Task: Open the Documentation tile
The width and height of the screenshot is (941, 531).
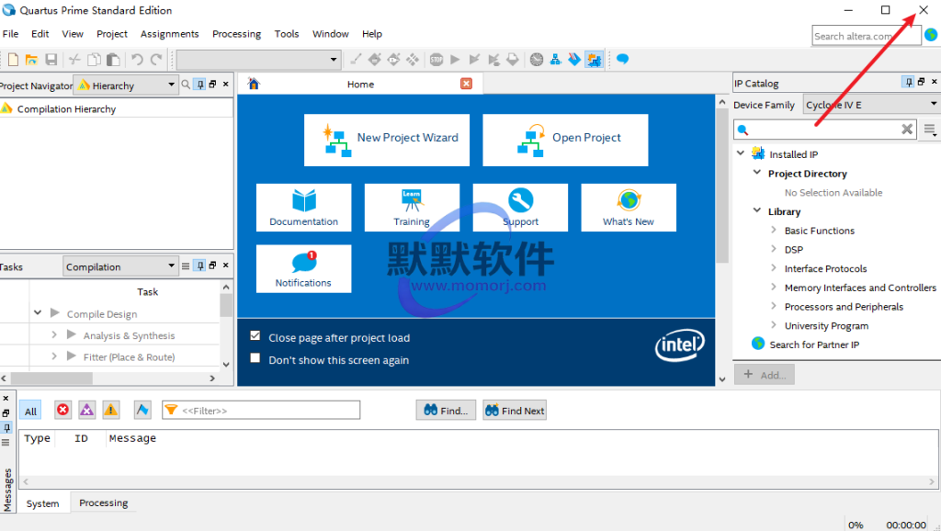Action: tap(303, 208)
